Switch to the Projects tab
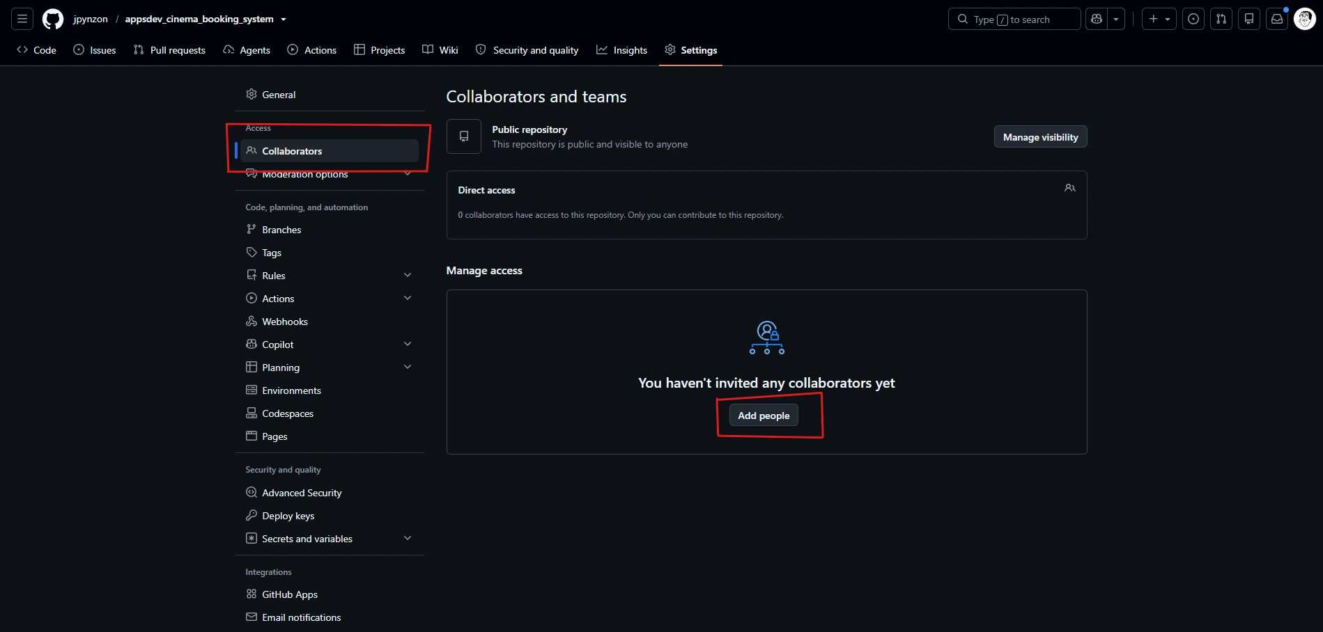The width and height of the screenshot is (1323, 632). [380, 50]
